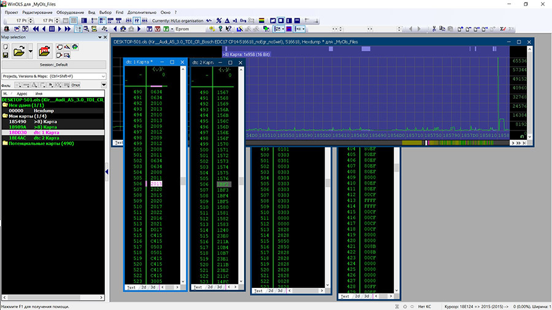
Task: Open project using yellow folder icon
Action: pyautogui.click(x=19, y=51)
